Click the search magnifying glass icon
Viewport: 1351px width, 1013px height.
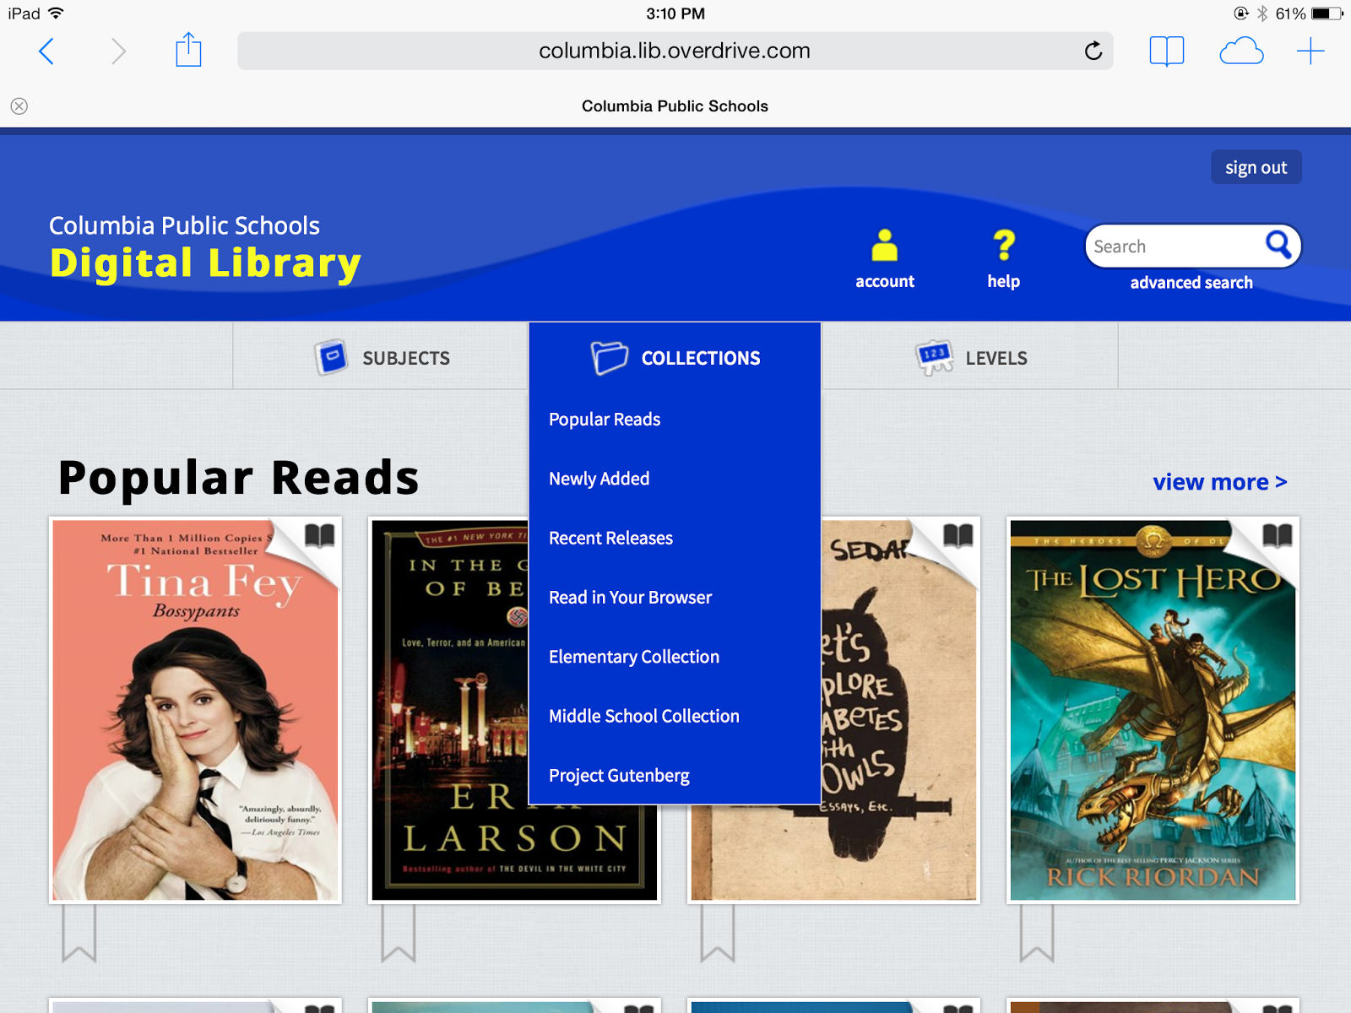tap(1278, 245)
